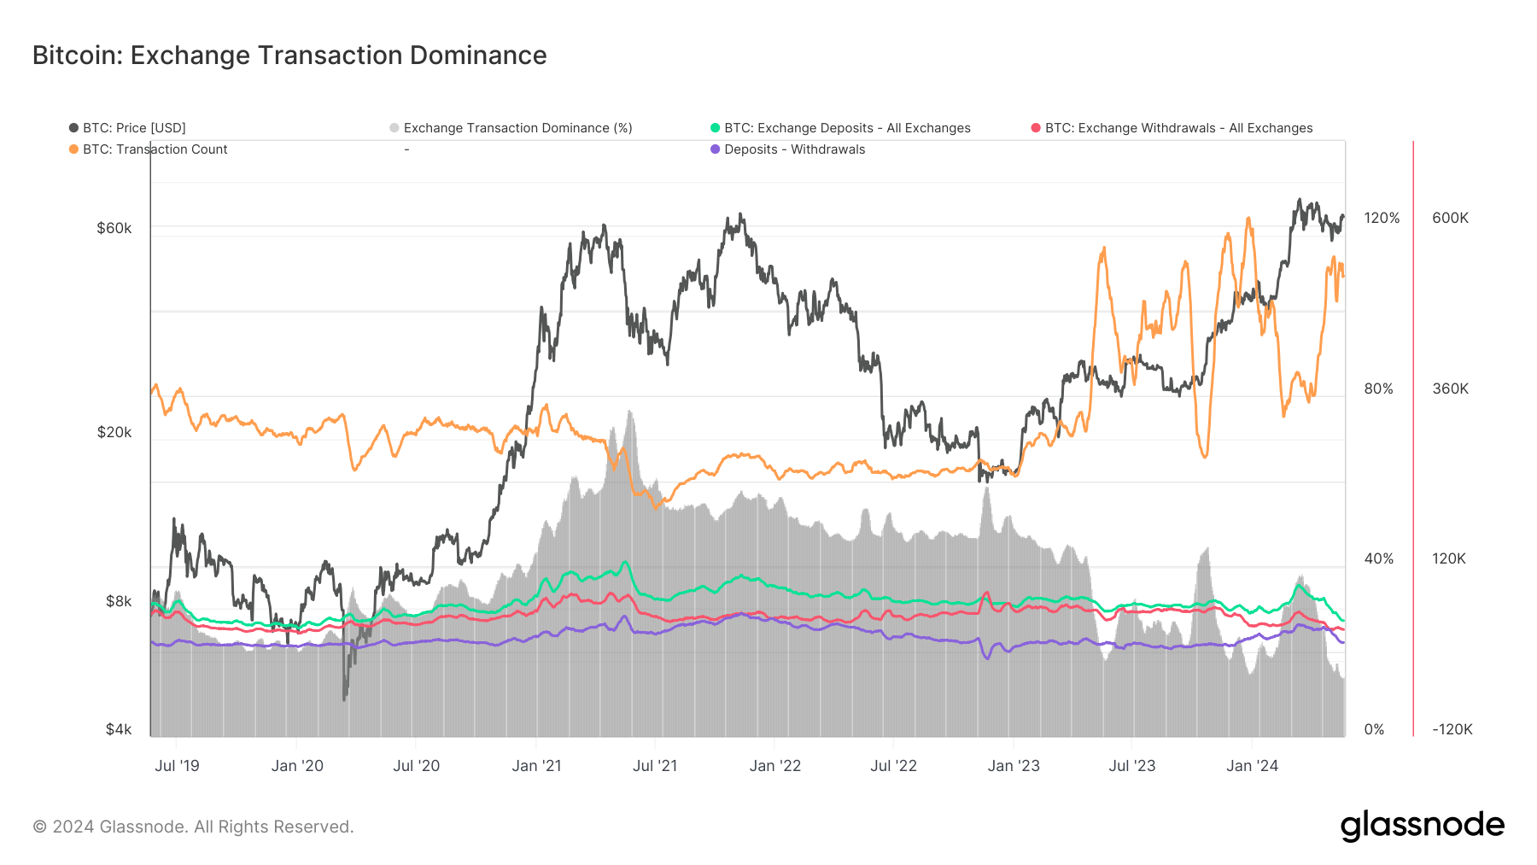Click the orange Transaction Count legend dot
Image resolution: width=1537 pixels, height=865 pixels.
[x=73, y=149]
